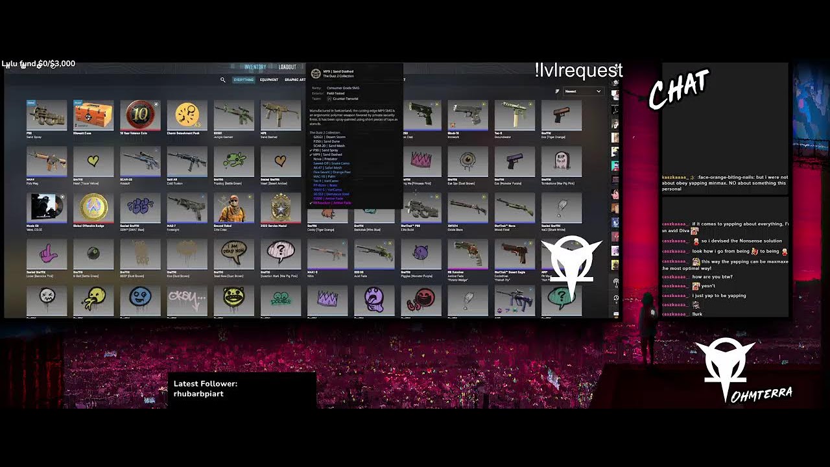
Task: Select the Glock-18 Ironwork pistol
Action: (468, 115)
